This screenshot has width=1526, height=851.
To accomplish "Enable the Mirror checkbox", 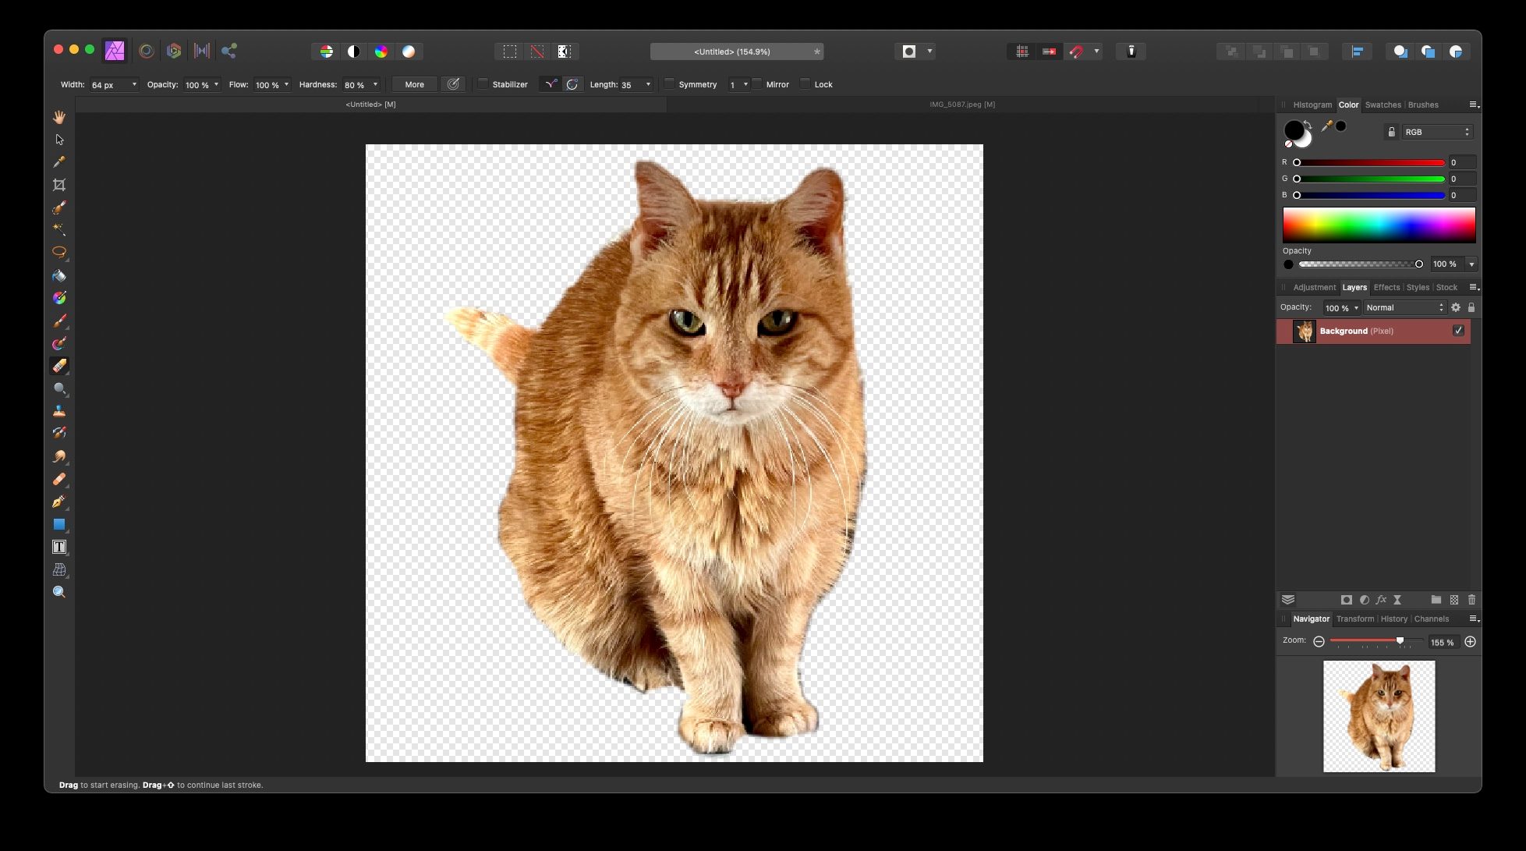I will coord(756,84).
